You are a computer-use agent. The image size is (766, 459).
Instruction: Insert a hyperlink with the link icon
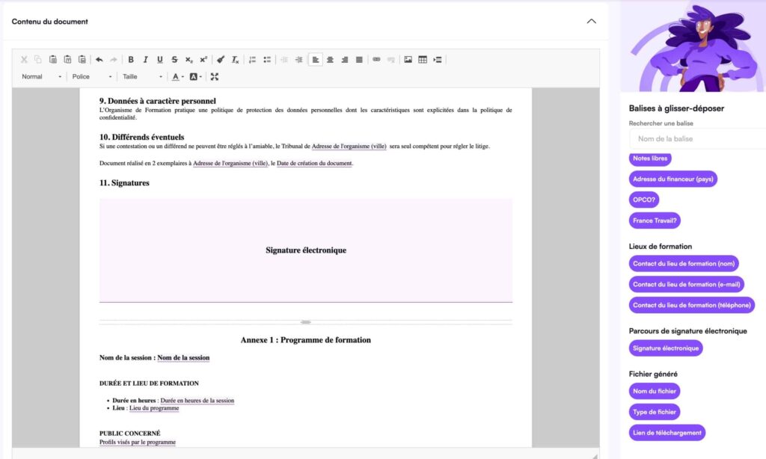(x=376, y=60)
